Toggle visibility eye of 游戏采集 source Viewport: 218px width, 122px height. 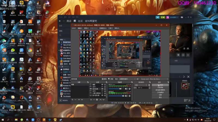(102, 89)
